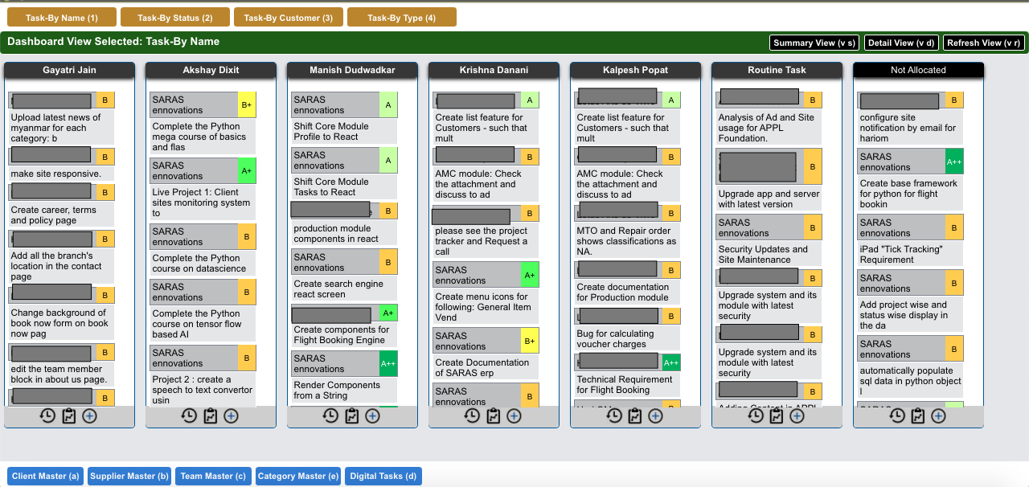Click the plus icon under Kalpesh Popat
Viewport: 1029px width, 487px height.
(655, 415)
